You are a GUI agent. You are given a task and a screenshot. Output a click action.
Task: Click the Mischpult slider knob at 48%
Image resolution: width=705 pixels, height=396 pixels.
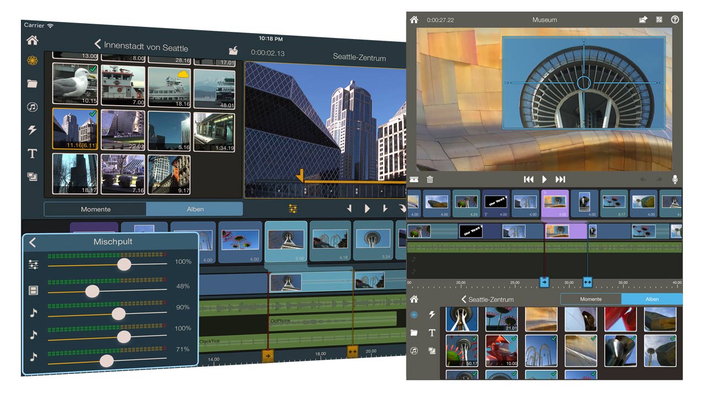pyautogui.click(x=92, y=291)
